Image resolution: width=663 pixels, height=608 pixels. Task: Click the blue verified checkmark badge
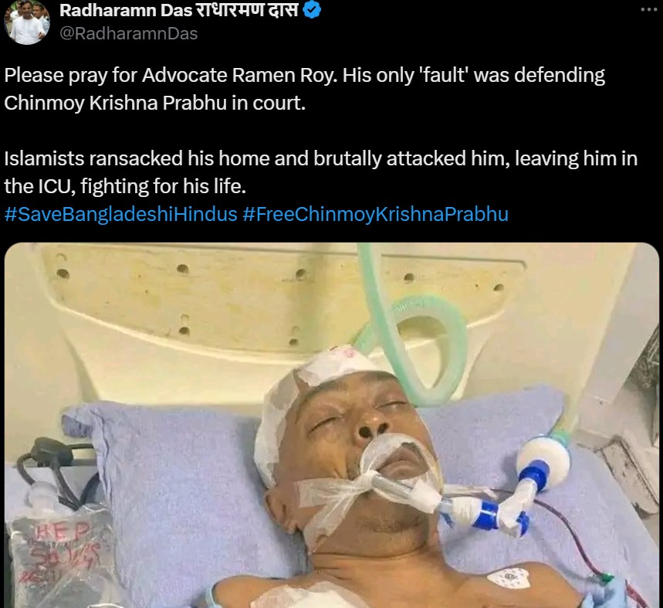pyautogui.click(x=312, y=10)
